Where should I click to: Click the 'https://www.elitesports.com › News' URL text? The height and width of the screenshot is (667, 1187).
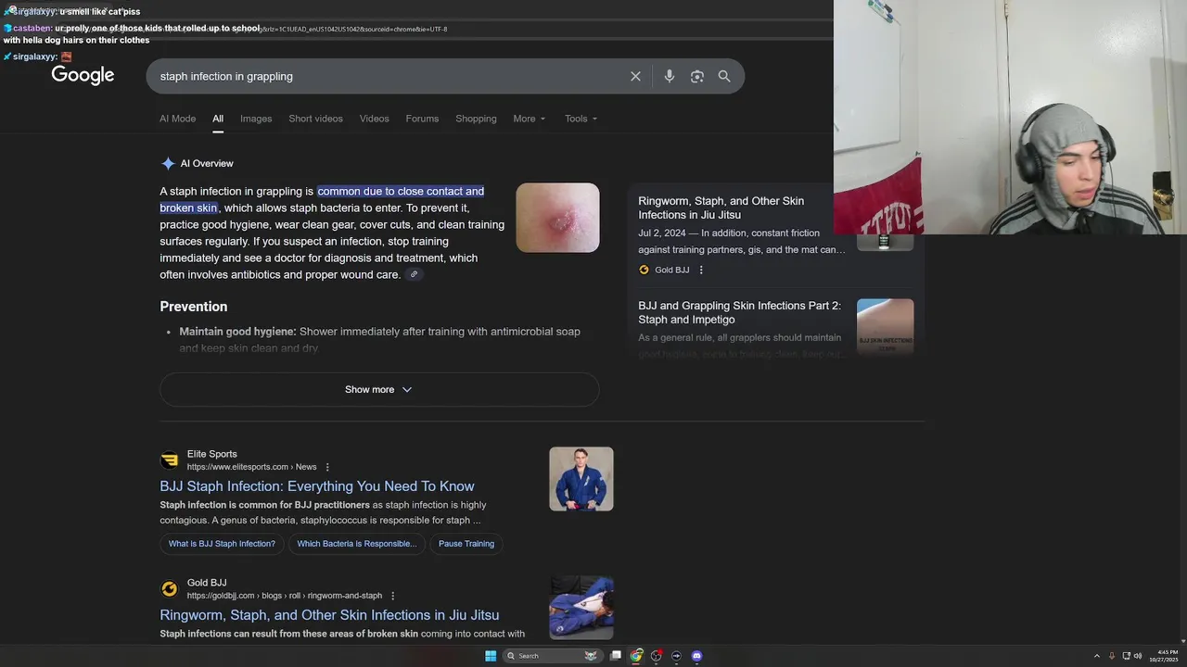tap(251, 467)
